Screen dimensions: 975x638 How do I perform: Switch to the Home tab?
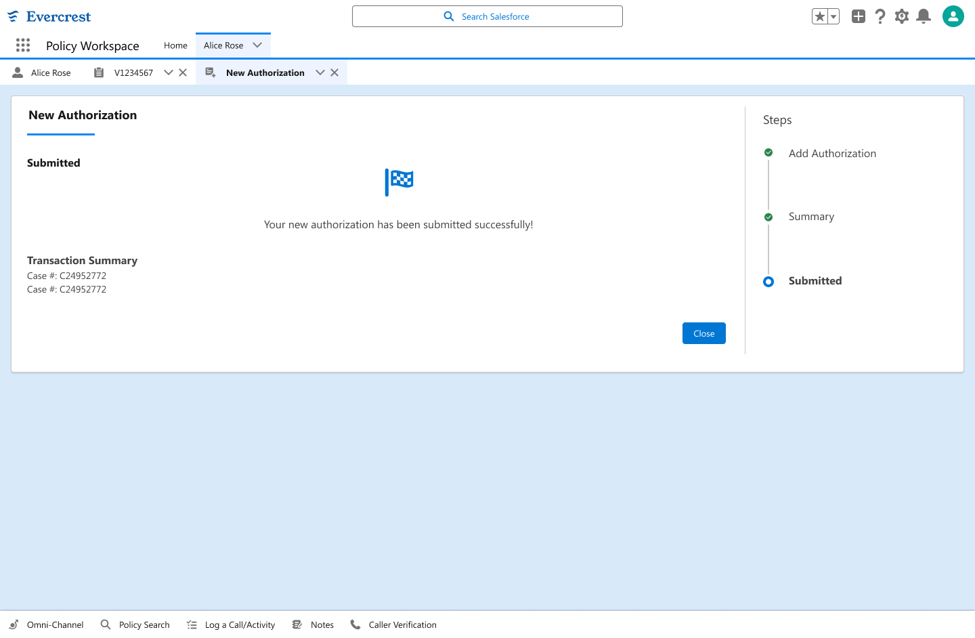pyautogui.click(x=175, y=45)
